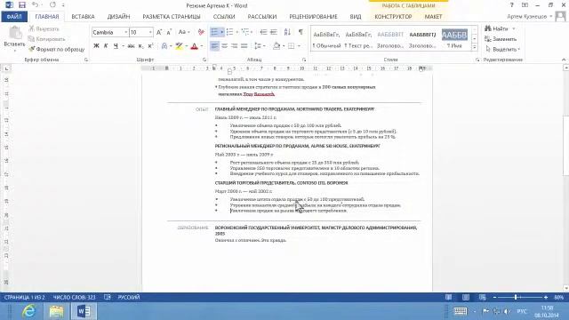The image size is (569, 320).
Task: Open the on-screen keyboard from the tray
Action: tap(461, 311)
